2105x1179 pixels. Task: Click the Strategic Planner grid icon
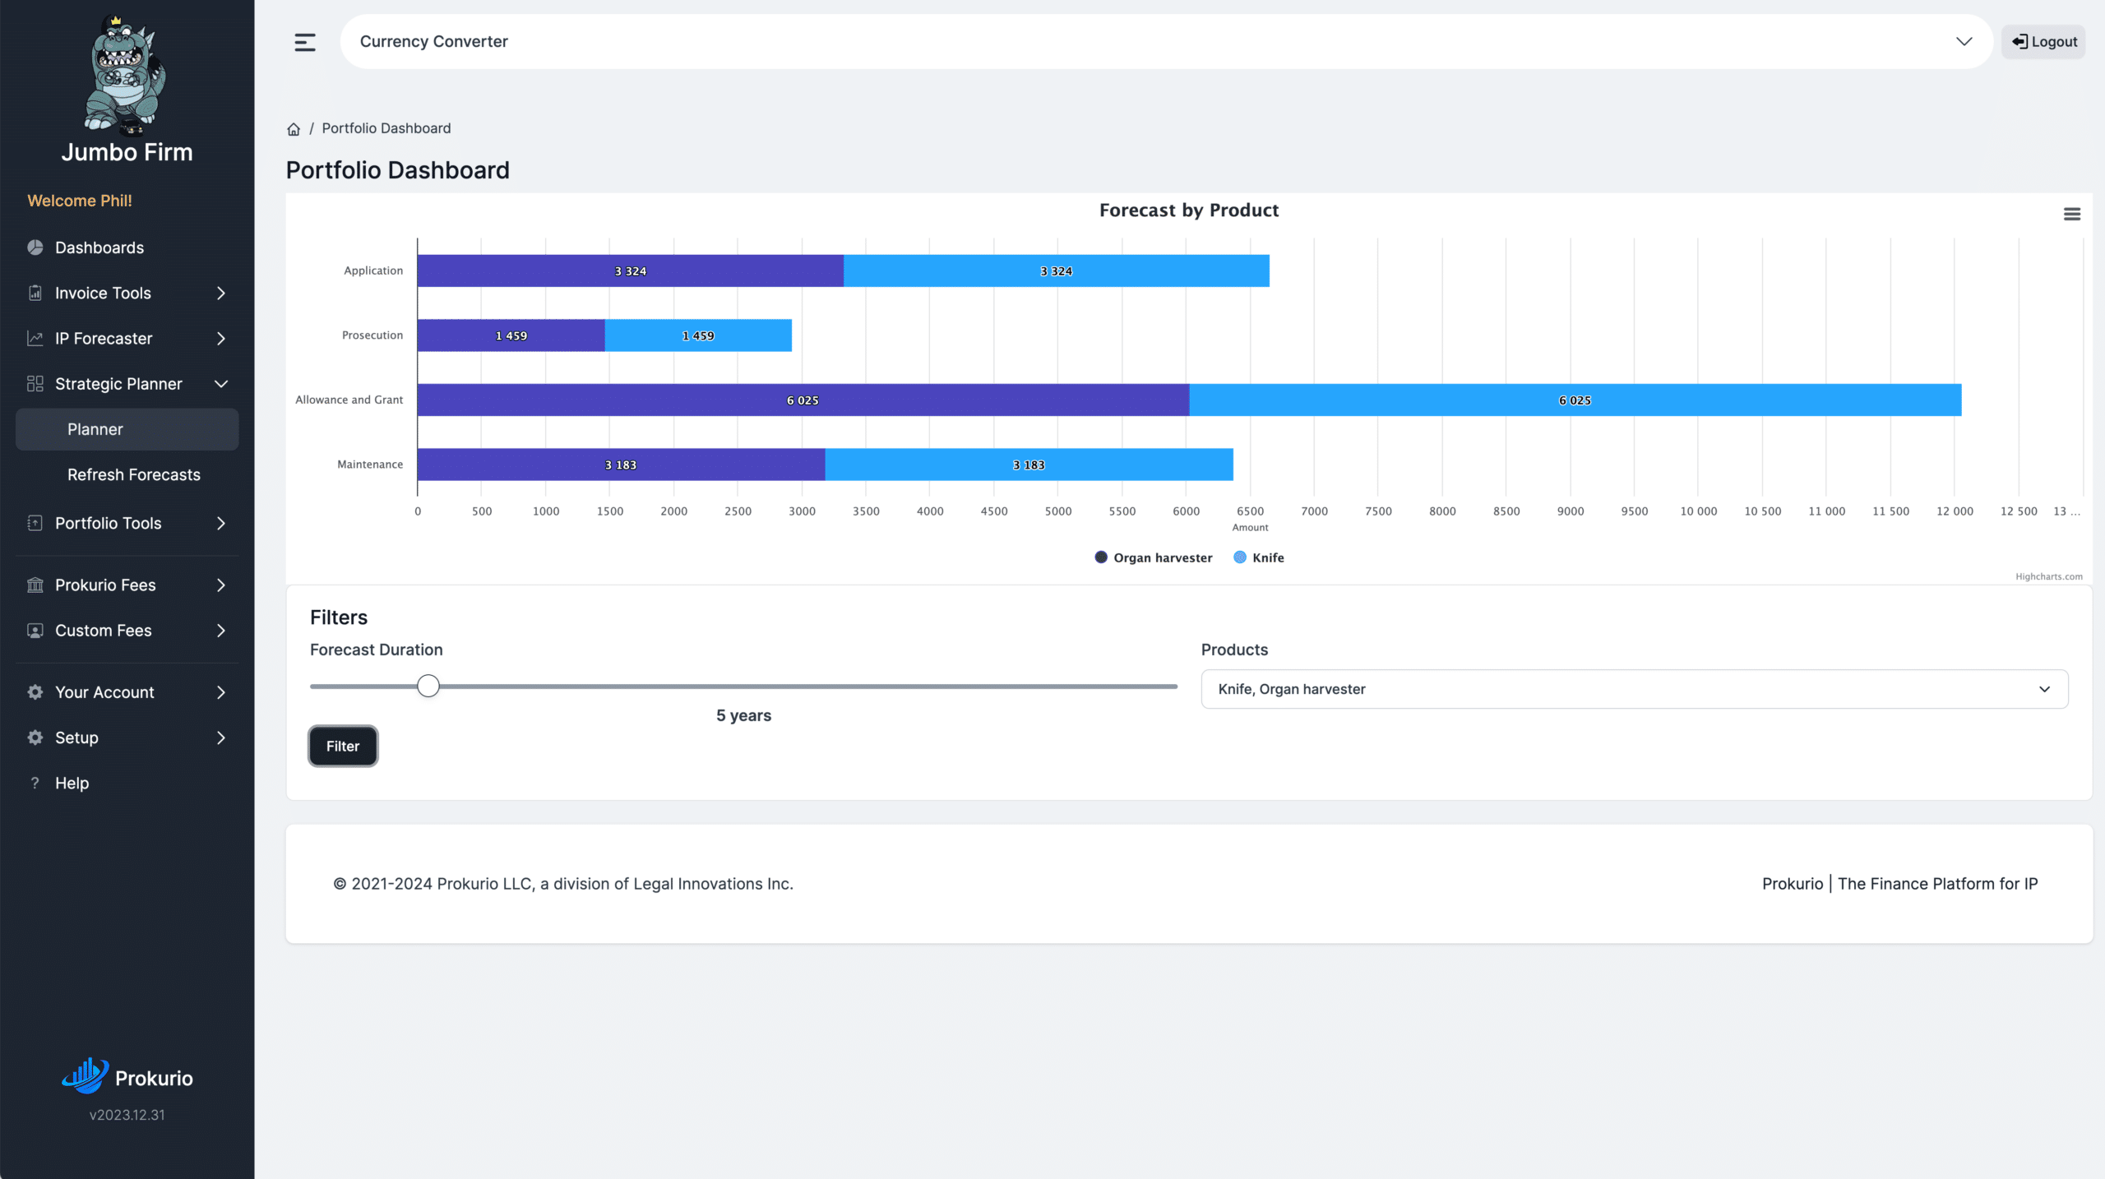pyautogui.click(x=35, y=384)
